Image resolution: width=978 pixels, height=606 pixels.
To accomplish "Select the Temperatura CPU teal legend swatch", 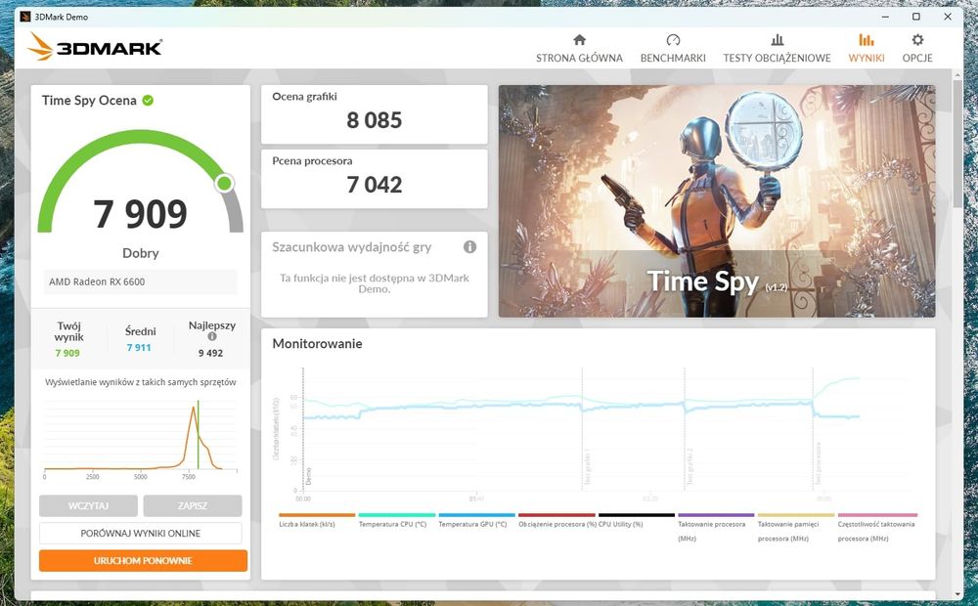I will pyautogui.click(x=397, y=515).
